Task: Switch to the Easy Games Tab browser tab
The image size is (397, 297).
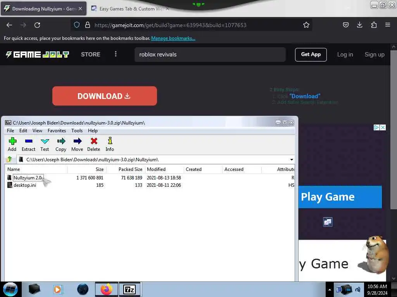Action: (x=130, y=9)
